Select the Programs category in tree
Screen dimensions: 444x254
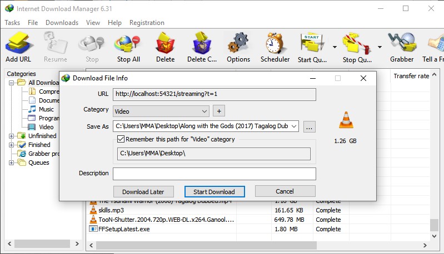tap(49, 118)
